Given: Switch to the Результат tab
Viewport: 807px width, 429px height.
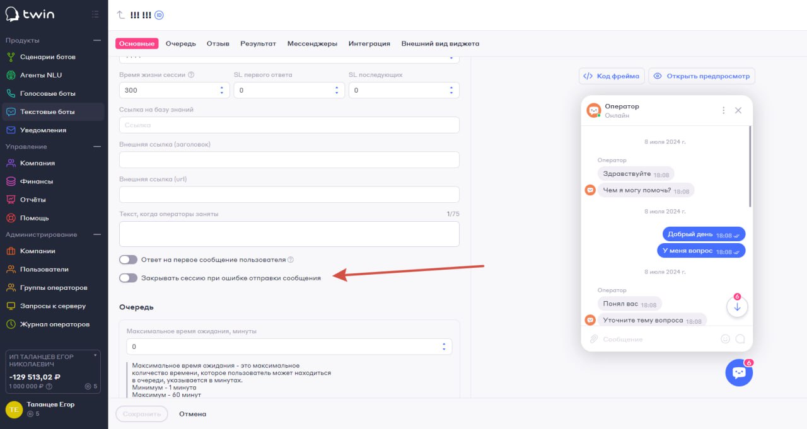Looking at the screenshot, I should click(258, 43).
